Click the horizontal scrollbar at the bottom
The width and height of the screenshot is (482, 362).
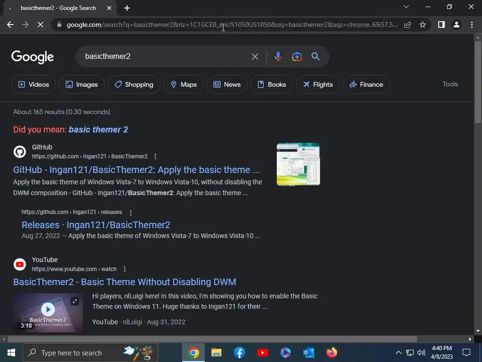pos(212,339)
